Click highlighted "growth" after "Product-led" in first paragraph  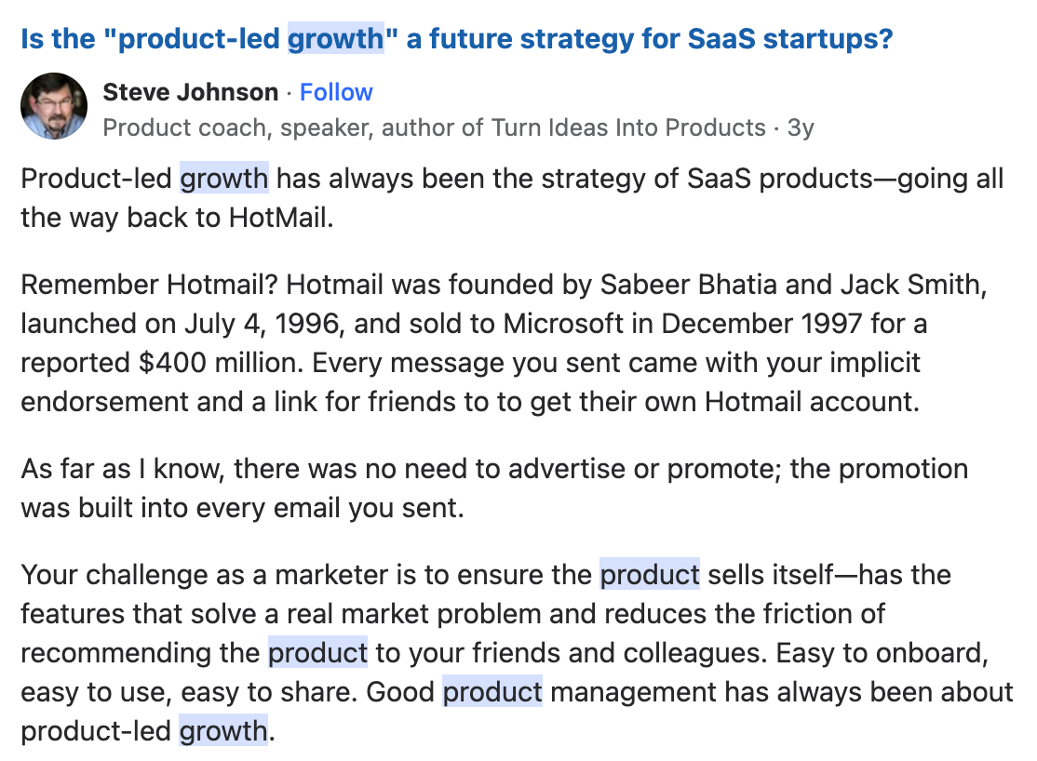224,179
